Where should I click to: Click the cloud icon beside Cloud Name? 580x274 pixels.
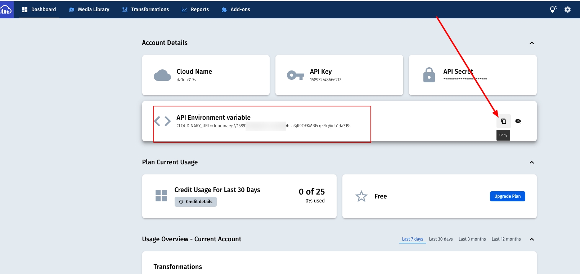pyautogui.click(x=162, y=76)
